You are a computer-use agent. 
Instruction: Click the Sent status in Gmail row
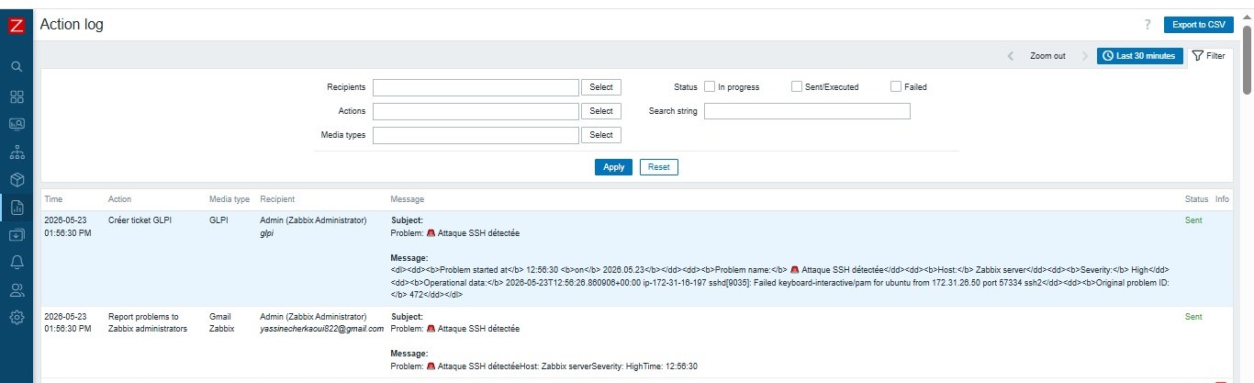tap(1192, 317)
